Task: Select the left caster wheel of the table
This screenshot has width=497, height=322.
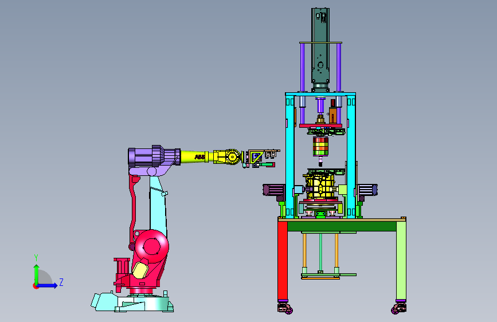Action: [x=285, y=308]
